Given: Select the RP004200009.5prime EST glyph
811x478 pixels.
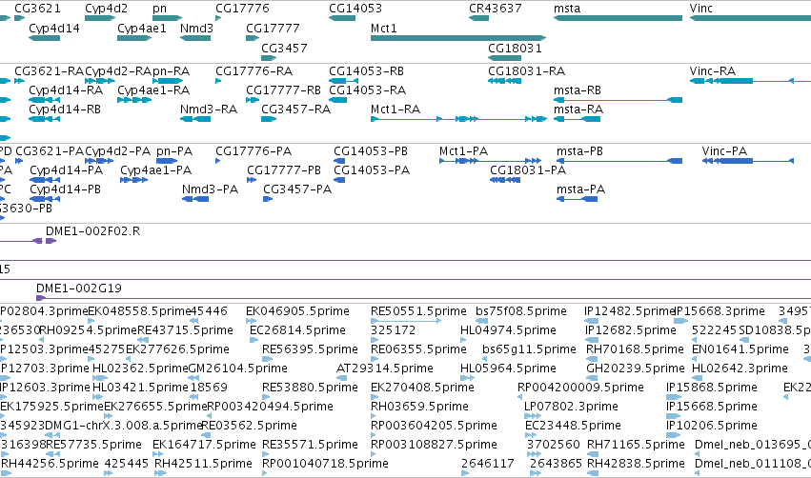Looking at the screenshot, I should pyautogui.click(x=519, y=397).
